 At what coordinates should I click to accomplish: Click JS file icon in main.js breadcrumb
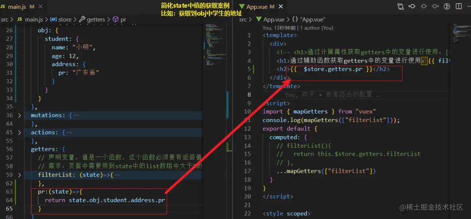click(20, 20)
